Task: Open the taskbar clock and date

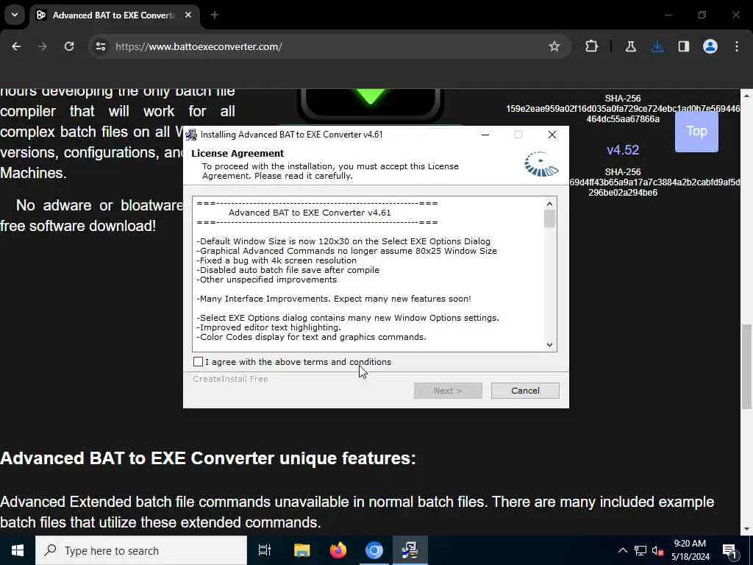Action: click(x=690, y=550)
